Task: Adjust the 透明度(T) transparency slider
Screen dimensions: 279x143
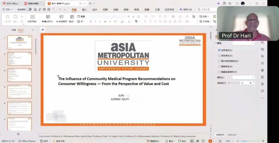Action: tap(234, 83)
